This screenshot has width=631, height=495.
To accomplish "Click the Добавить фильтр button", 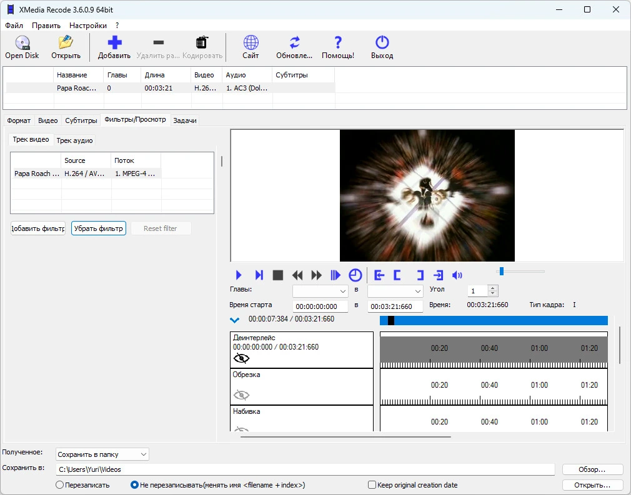I will pyautogui.click(x=38, y=228).
